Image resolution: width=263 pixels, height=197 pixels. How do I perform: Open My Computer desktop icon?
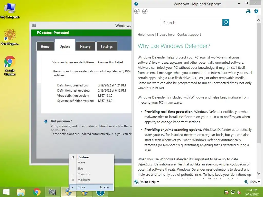[10, 11]
